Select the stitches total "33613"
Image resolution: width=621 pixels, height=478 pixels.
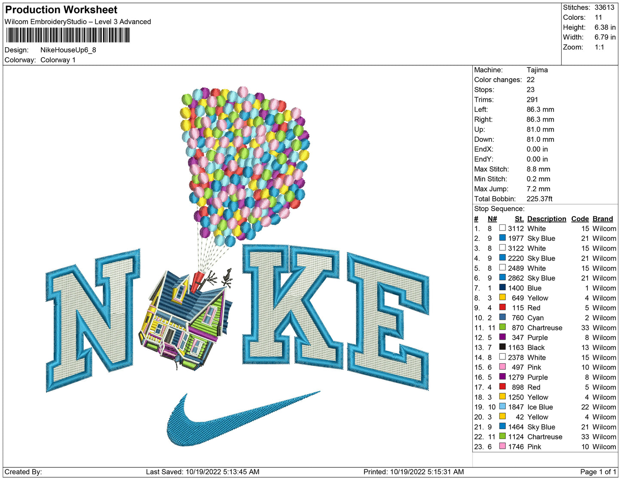(x=605, y=7)
